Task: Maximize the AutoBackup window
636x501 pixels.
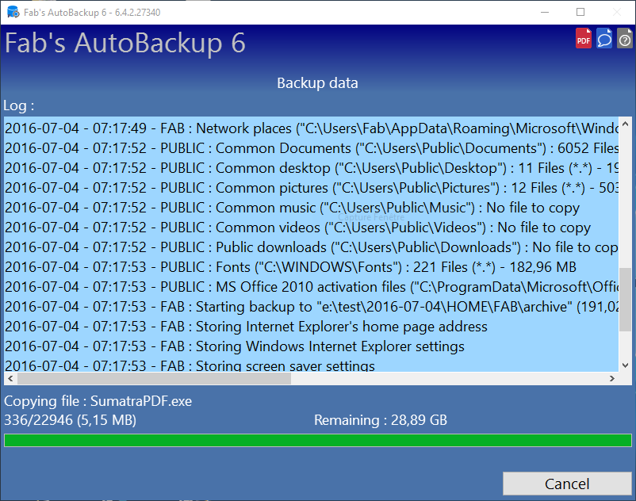Action: 580,12
